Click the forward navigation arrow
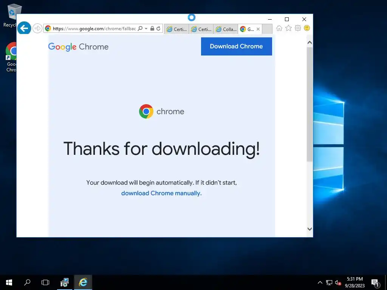The height and width of the screenshot is (290, 387). click(x=37, y=28)
